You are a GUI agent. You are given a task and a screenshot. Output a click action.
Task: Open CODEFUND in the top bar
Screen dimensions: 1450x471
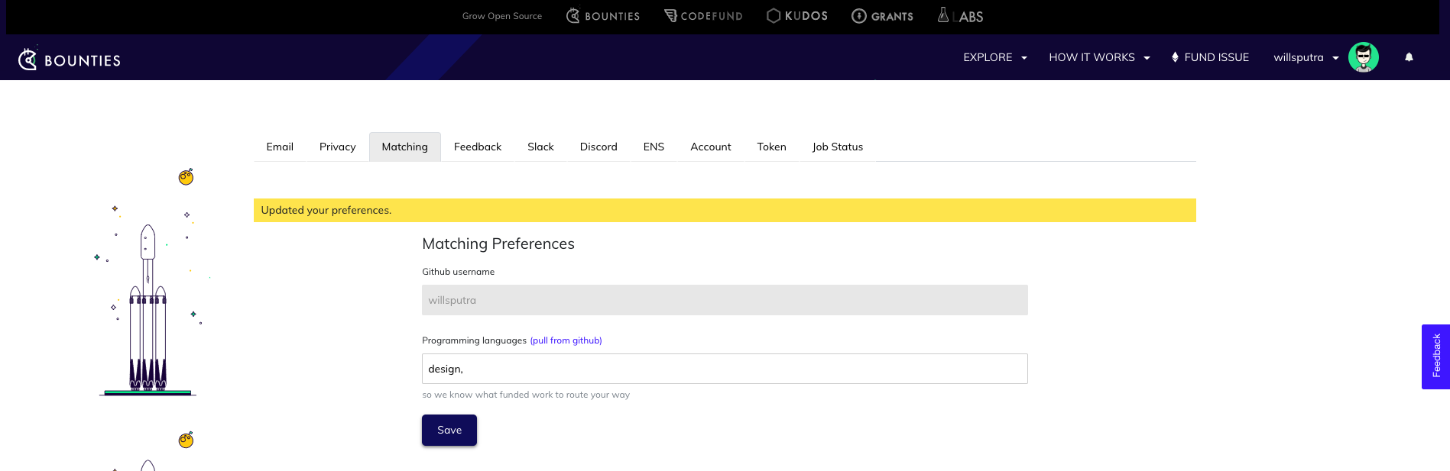tap(703, 16)
